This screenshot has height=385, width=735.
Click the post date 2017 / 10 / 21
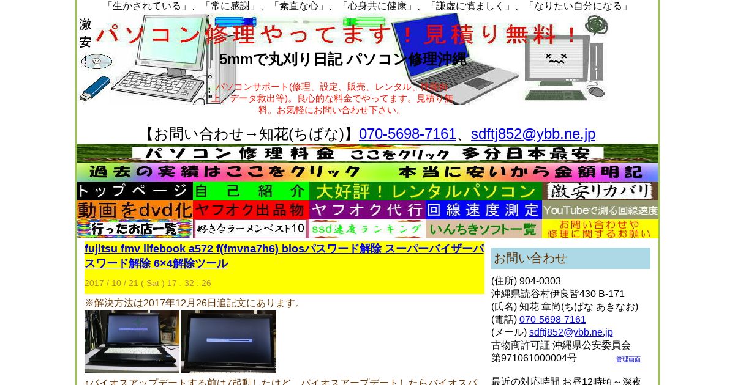(x=148, y=284)
